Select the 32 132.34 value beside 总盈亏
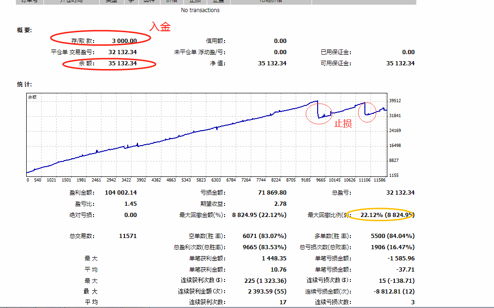The height and width of the screenshot is (308, 494). (400, 193)
